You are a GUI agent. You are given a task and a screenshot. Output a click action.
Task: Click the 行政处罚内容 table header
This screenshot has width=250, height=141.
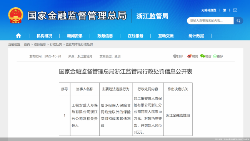point(148,89)
